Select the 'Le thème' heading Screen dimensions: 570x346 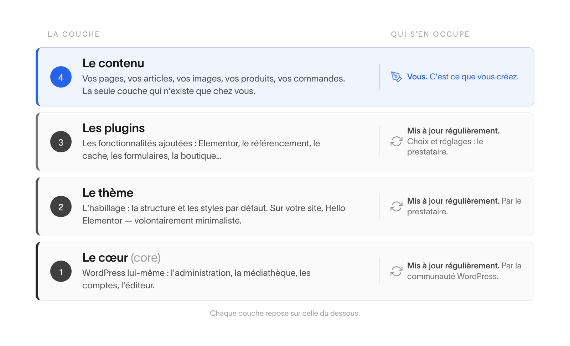coord(108,193)
